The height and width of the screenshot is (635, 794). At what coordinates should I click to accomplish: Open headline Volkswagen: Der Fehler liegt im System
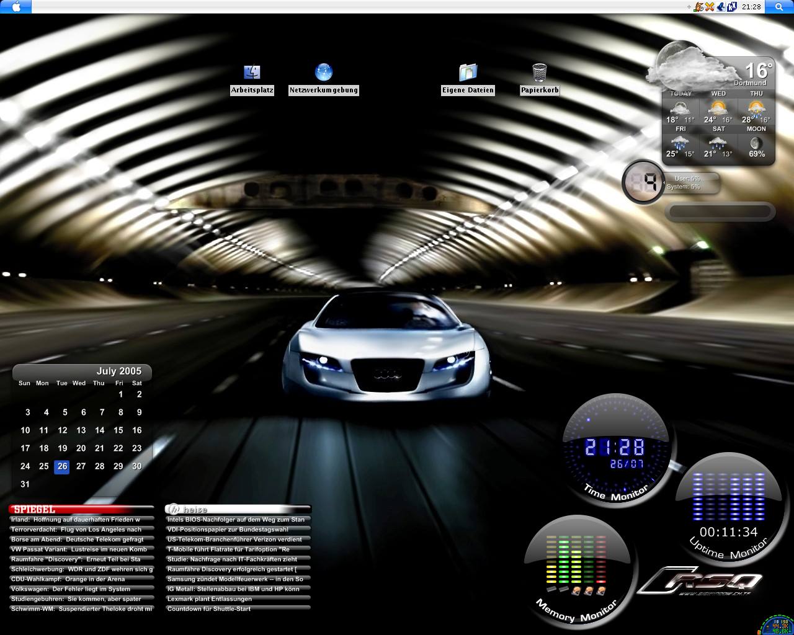coord(81,589)
